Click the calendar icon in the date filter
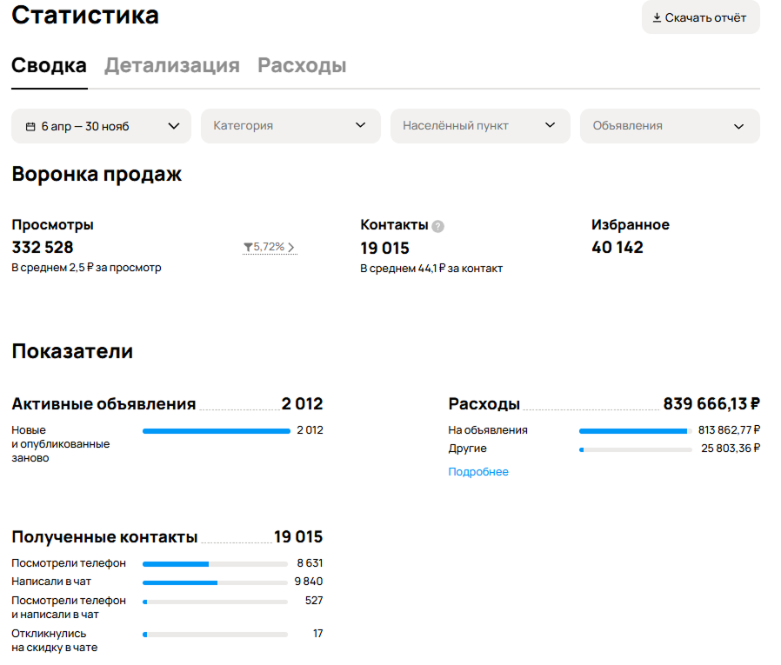The height and width of the screenshot is (665, 781). click(29, 126)
